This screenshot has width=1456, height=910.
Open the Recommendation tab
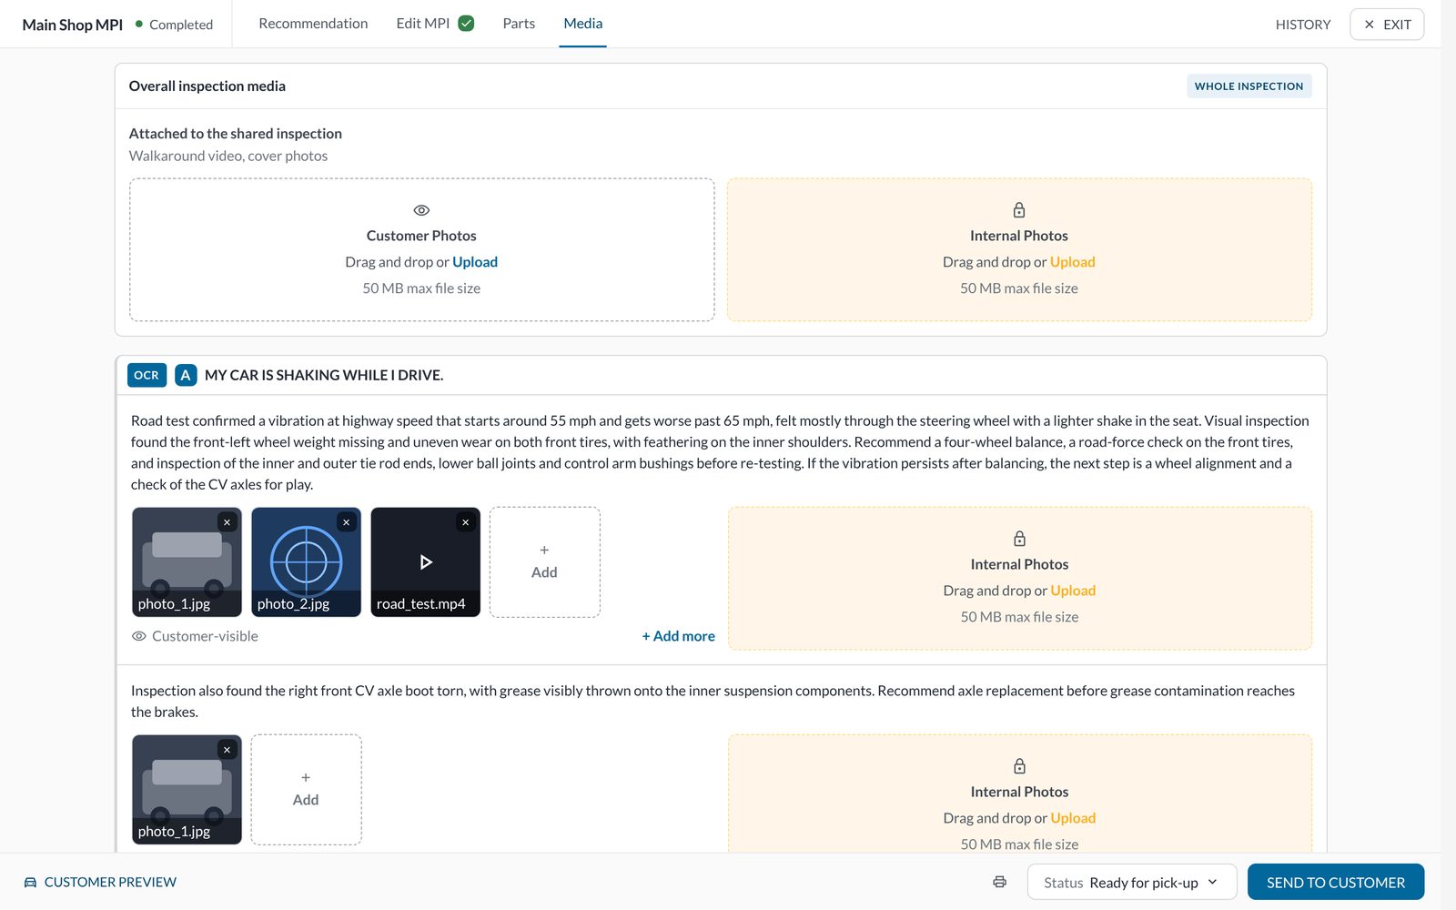click(313, 24)
